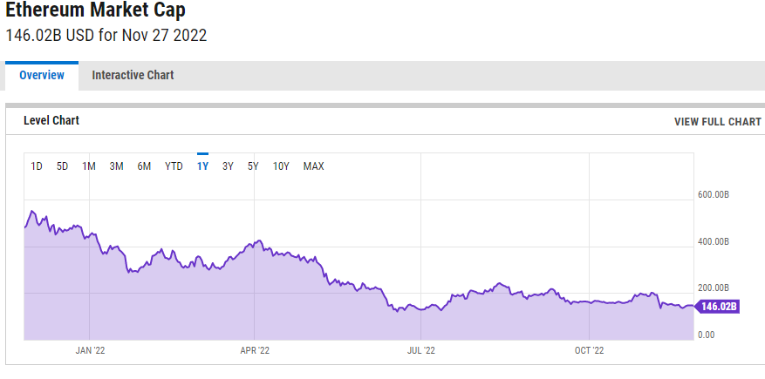
Task: Set chart range to YTD
Action: [x=174, y=166]
